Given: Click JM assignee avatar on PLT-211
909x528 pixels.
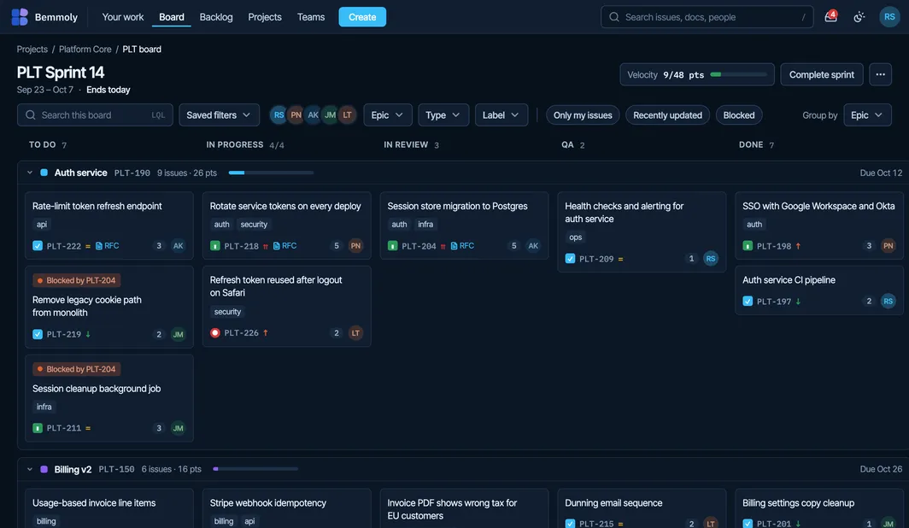Looking at the screenshot, I should tap(178, 428).
